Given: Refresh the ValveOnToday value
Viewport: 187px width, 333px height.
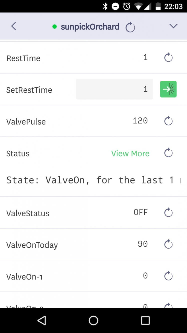Looking at the screenshot, I should point(168,244).
